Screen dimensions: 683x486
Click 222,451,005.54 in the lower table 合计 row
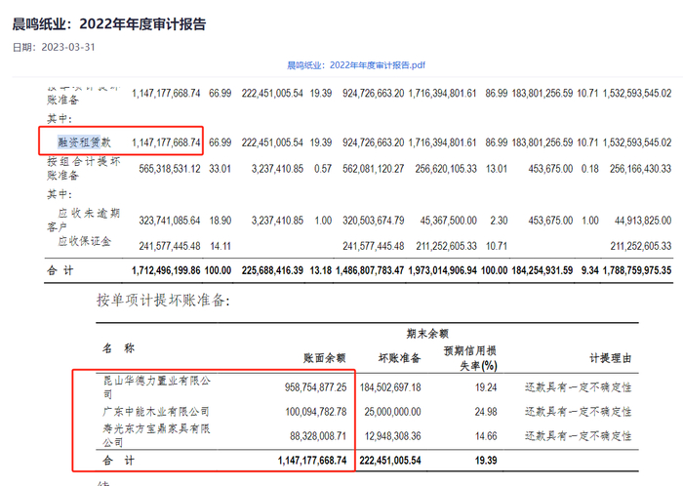390,461
